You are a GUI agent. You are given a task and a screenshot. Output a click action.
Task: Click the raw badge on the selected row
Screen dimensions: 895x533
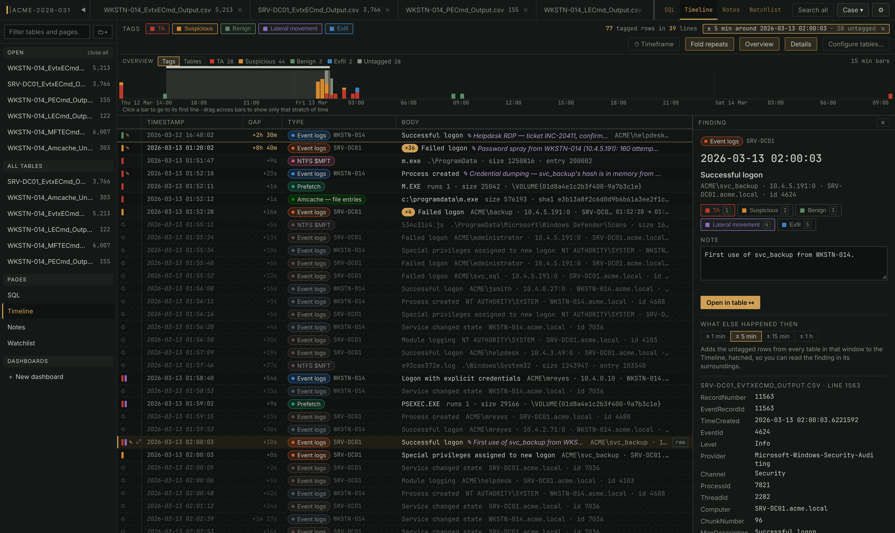(x=680, y=442)
